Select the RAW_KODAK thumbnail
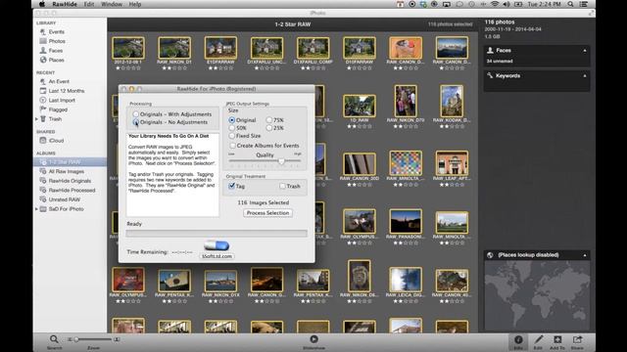This screenshot has height=352, width=627. tap(452, 101)
